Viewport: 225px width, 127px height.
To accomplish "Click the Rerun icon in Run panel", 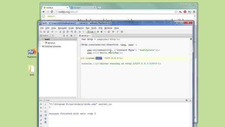I will (41, 104).
